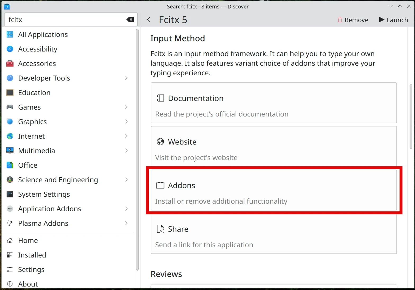Go back using the left arrow
Image resolution: width=415 pixels, height=290 pixels.
click(149, 20)
